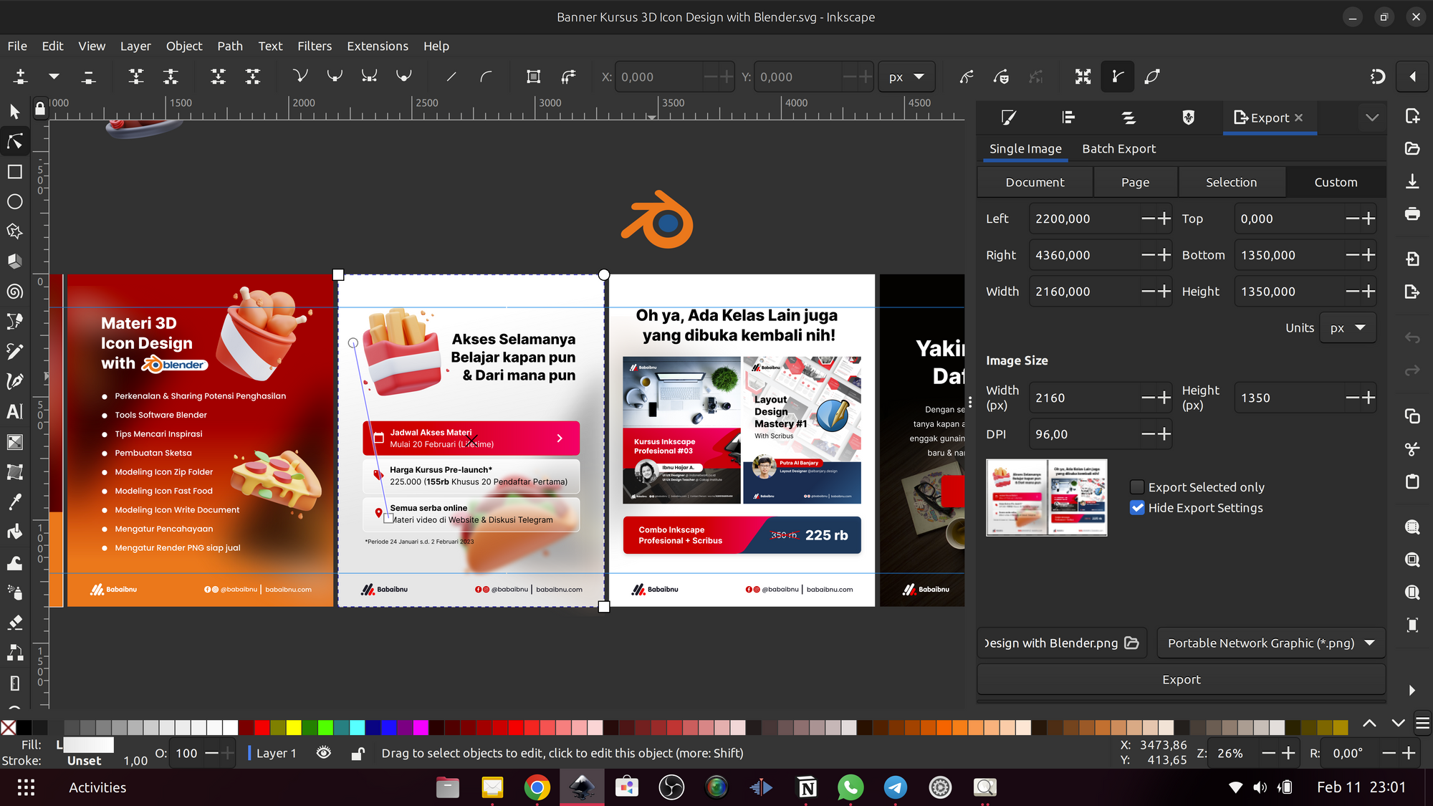The height and width of the screenshot is (806, 1433).
Task: Uncheck Hide Export Settings
Action: [x=1137, y=508]
